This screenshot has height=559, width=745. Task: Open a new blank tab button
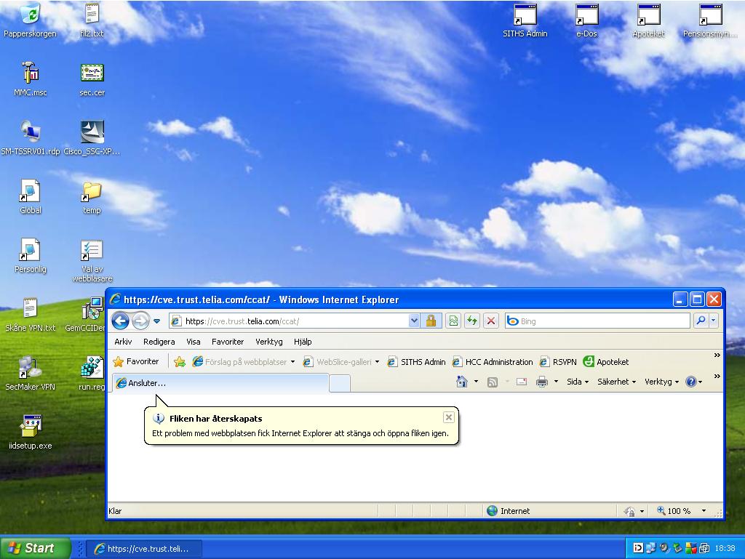[x=340, y=383]
